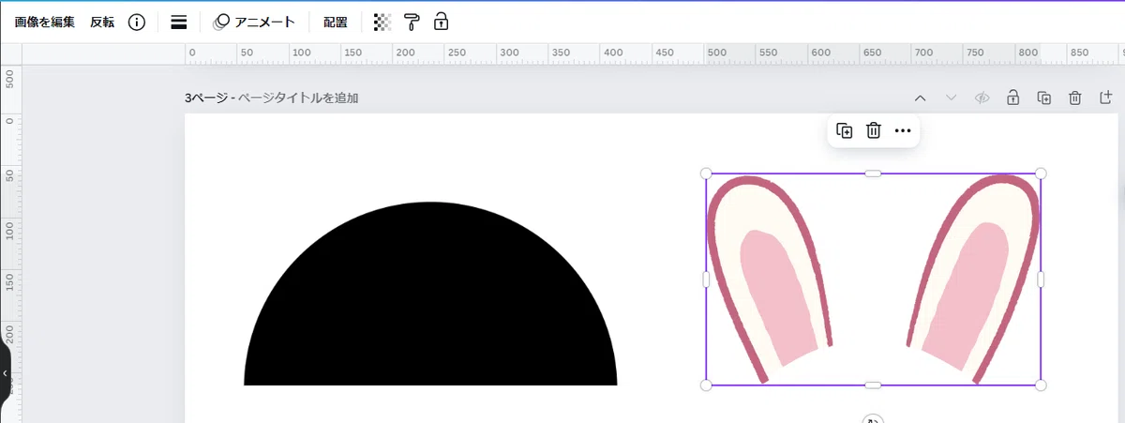This screenshot has height=423, width=1125.
Task: Click the ページタイトルを追加 page title field
Action: [x=299, y=98]
